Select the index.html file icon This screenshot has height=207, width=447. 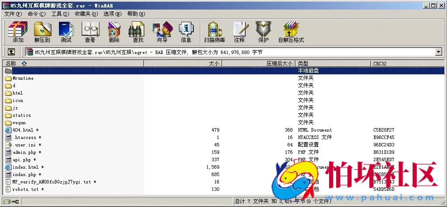[8, 167]
